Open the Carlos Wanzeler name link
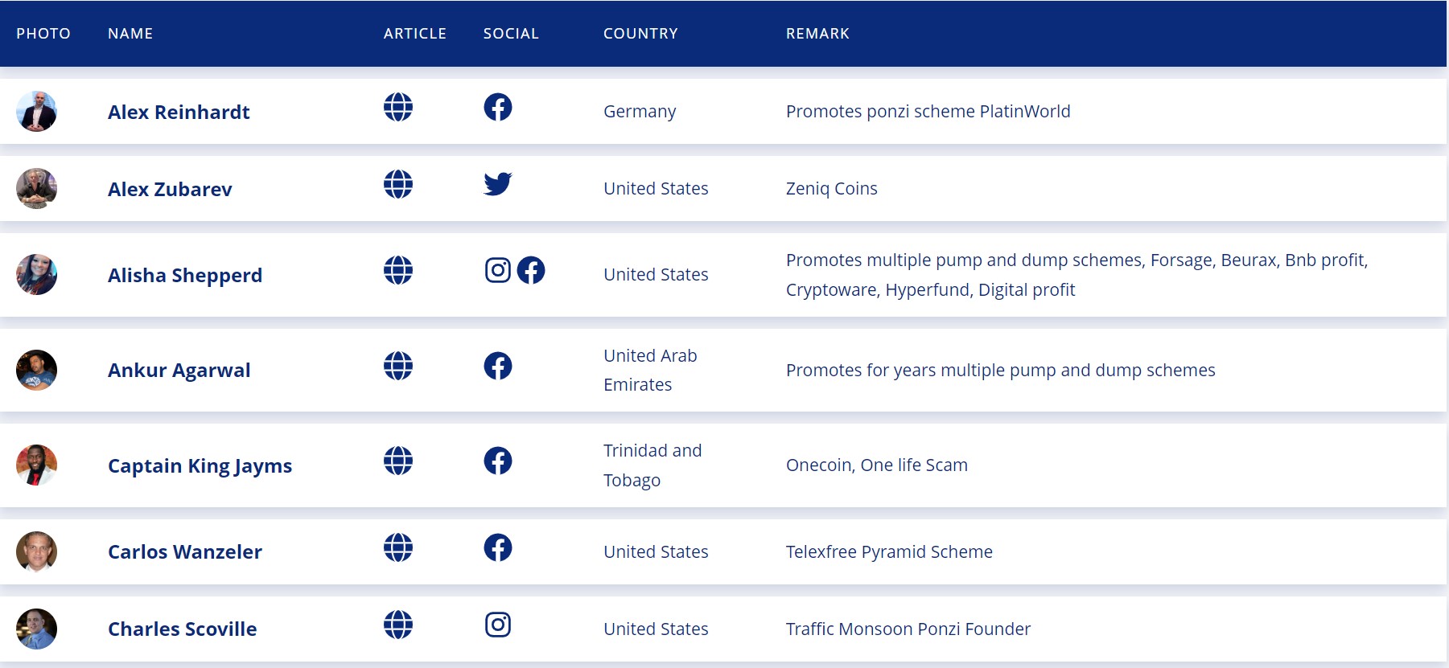The height and width of the screenshot is (668, 1449). point(185,552)
